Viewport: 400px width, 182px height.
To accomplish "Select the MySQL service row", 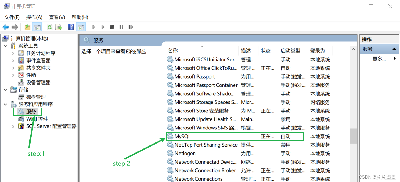I will [x=249, y=136].
